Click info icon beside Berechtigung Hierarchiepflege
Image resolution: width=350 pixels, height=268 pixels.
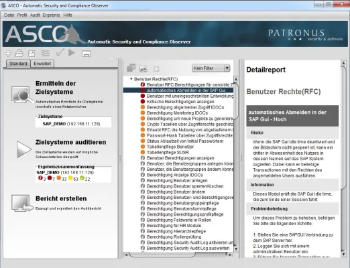[x=143, y=231]
